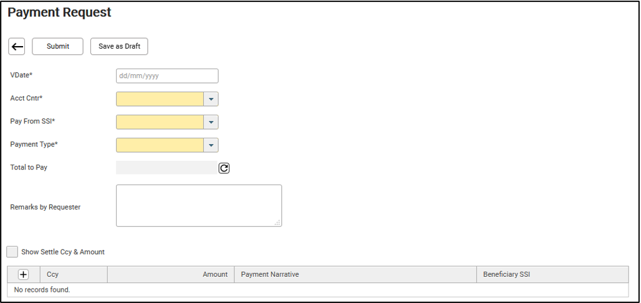Click the Submit button
Screen dimensions: 641x303
pyautogui.click(x=57, y=47)
